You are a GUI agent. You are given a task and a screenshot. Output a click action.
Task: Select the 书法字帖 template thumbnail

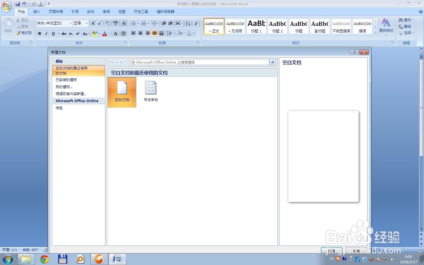[x=151, y=91]
